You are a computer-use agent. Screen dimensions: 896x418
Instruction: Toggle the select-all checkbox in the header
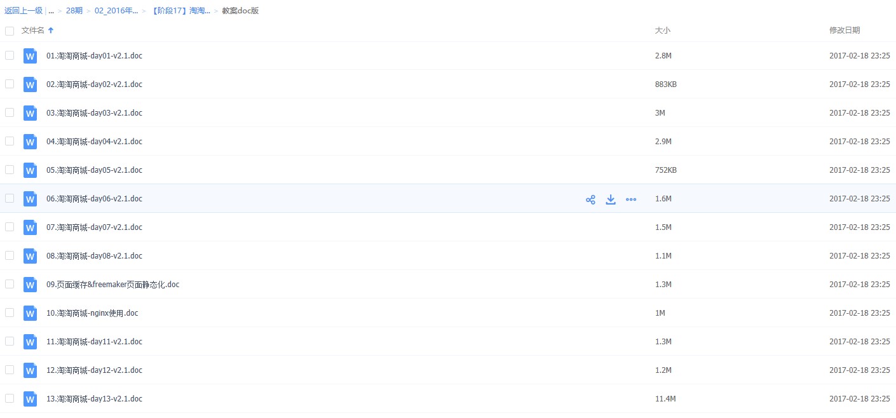coord(10,30)
